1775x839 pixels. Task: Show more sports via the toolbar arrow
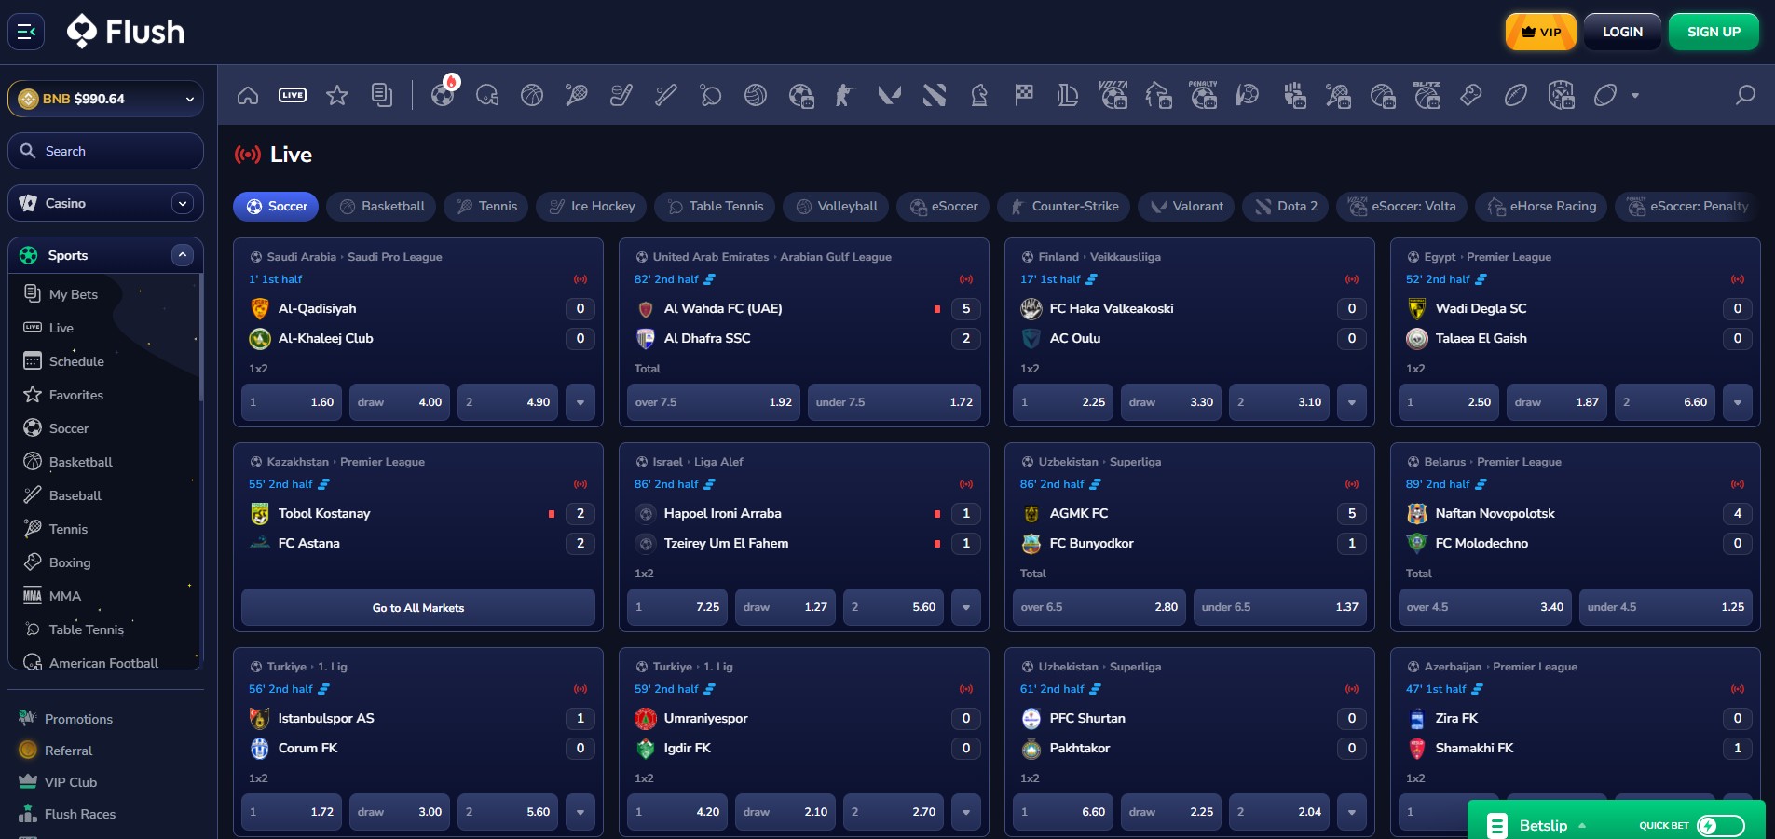tap(1635, 95)
